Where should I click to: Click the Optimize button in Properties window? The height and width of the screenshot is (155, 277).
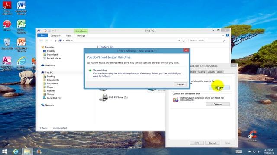(x=218, y=104)
